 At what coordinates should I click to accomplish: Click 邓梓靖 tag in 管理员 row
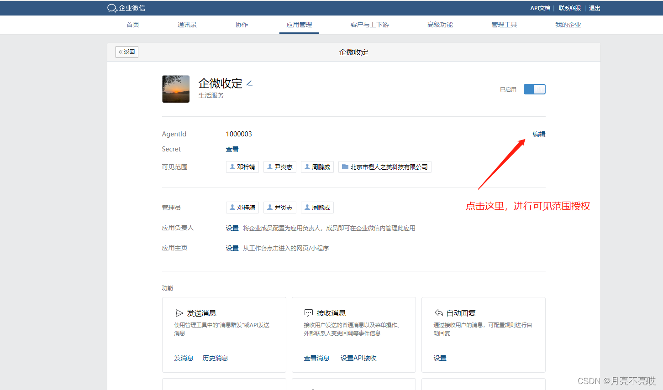(x=242, y=208)
